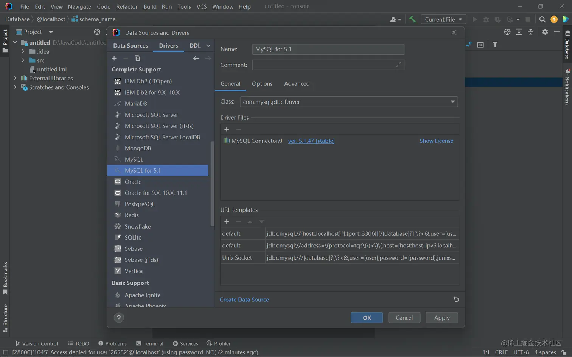572x357 pixels.
Task: Switch to the Data Sources tab
Action: click(131, 46)
